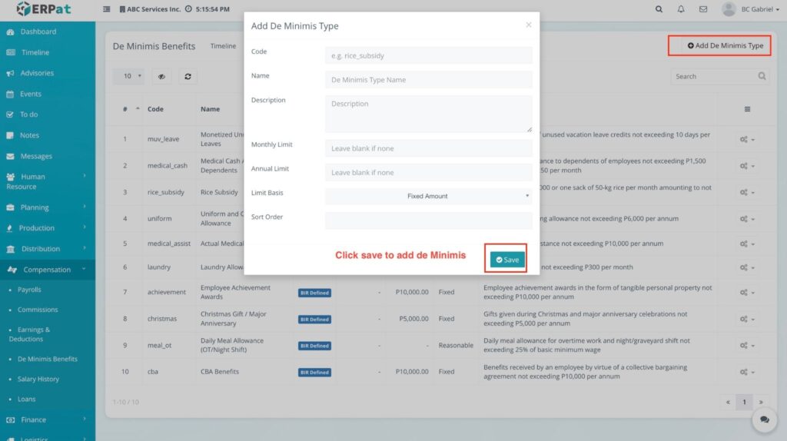Open the mail envelope icon in header
The image size is (787, 441).
pyautogui.click(x=703, y=9)
